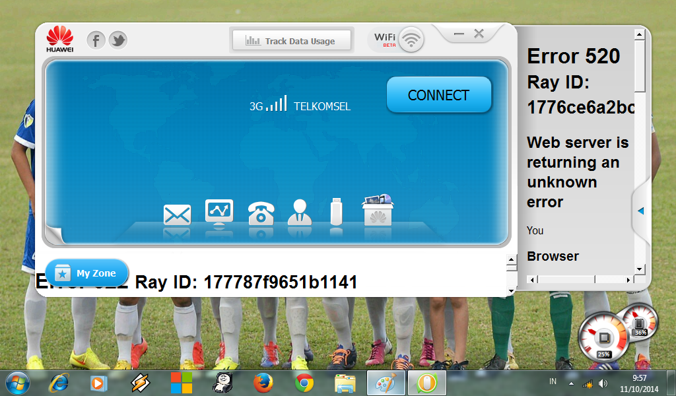This screenshot has height=396, width=676.
Task: Open the Twitter icon in Huawei header
Action: (x=118, y=40)
